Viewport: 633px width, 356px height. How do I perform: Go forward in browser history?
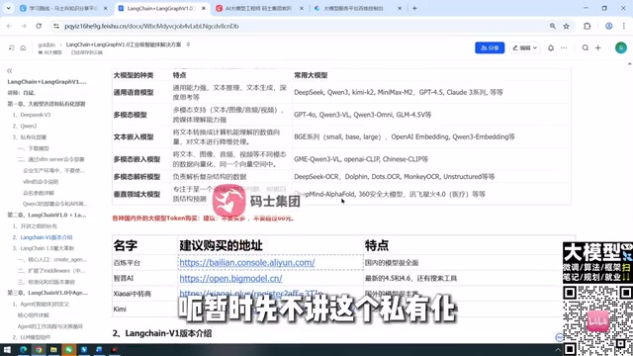pyautogui.click(x=24, y=26)
